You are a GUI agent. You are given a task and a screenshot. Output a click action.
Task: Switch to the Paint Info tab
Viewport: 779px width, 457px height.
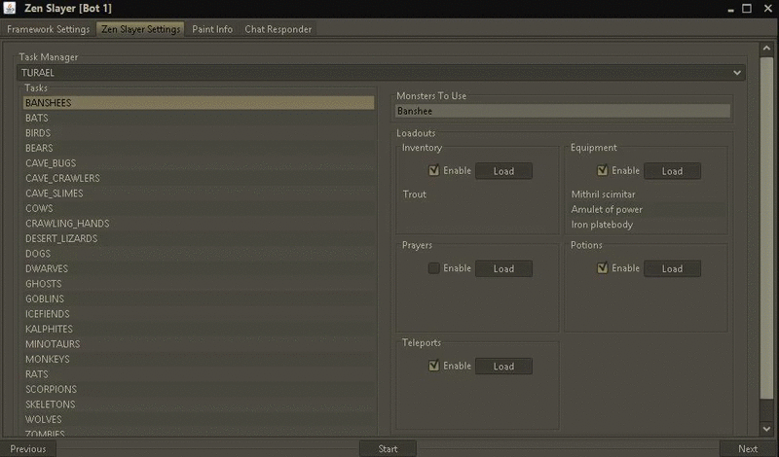pyautogui.click(x=212, y=29)
